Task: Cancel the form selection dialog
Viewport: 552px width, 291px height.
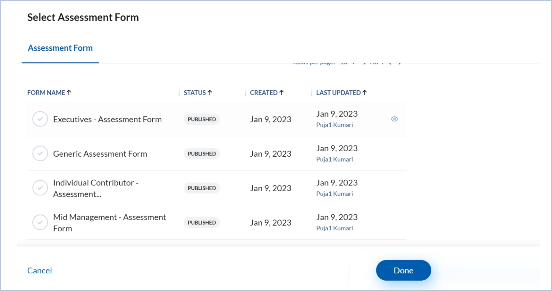Action: 40,271
